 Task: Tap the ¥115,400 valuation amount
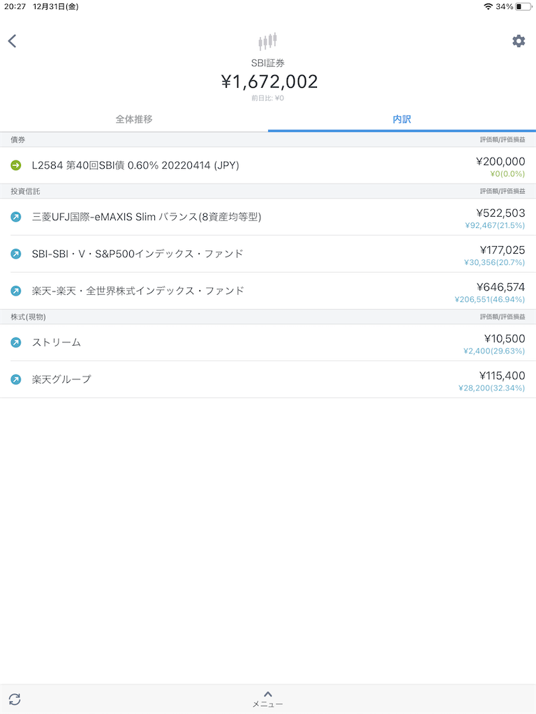click(502, 376)
